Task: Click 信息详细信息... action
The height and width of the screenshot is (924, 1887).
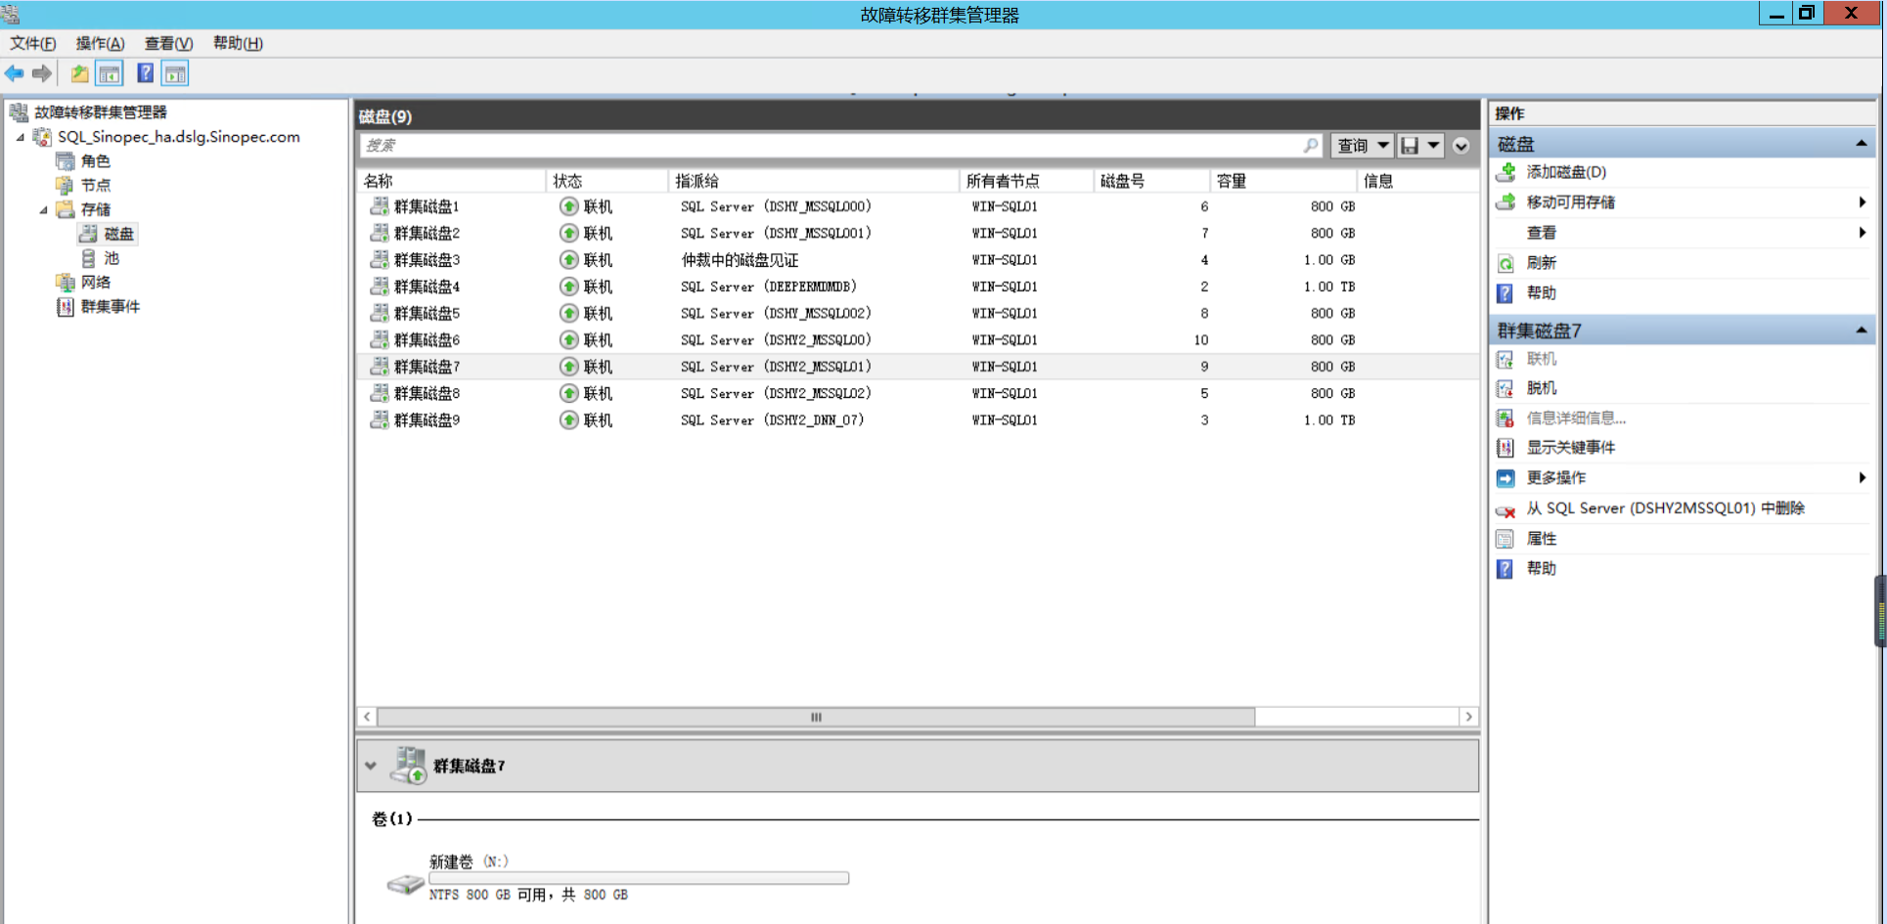Action: (1576, 418)
